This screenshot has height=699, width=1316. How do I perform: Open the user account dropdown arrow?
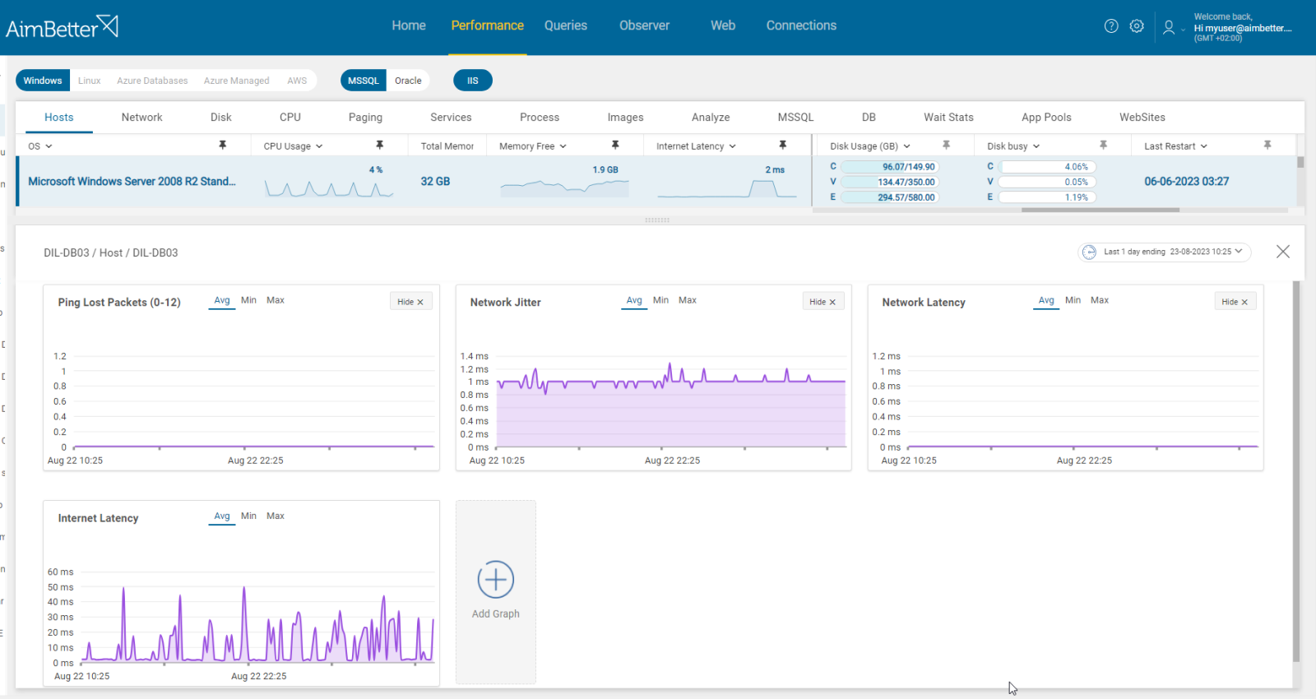pos(1184,30)
